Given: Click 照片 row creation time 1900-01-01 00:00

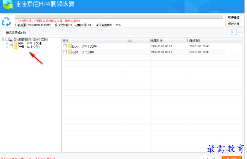Looking at the screenshot, I should (161, 46).
